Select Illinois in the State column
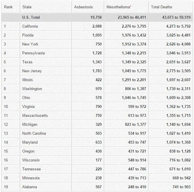The height and width of the screenshot is (192, 194). point(27,80)
